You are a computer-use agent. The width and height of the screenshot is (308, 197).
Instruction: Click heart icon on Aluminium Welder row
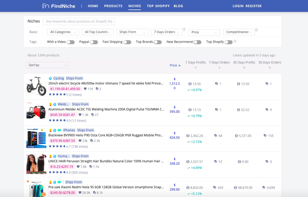click(x=80, y=115)
